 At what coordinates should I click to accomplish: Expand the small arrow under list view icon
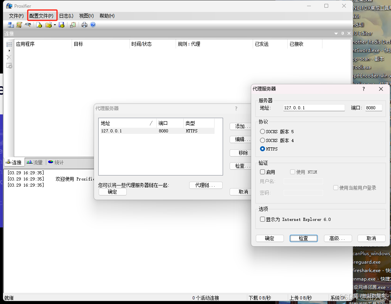pos(9,50)
